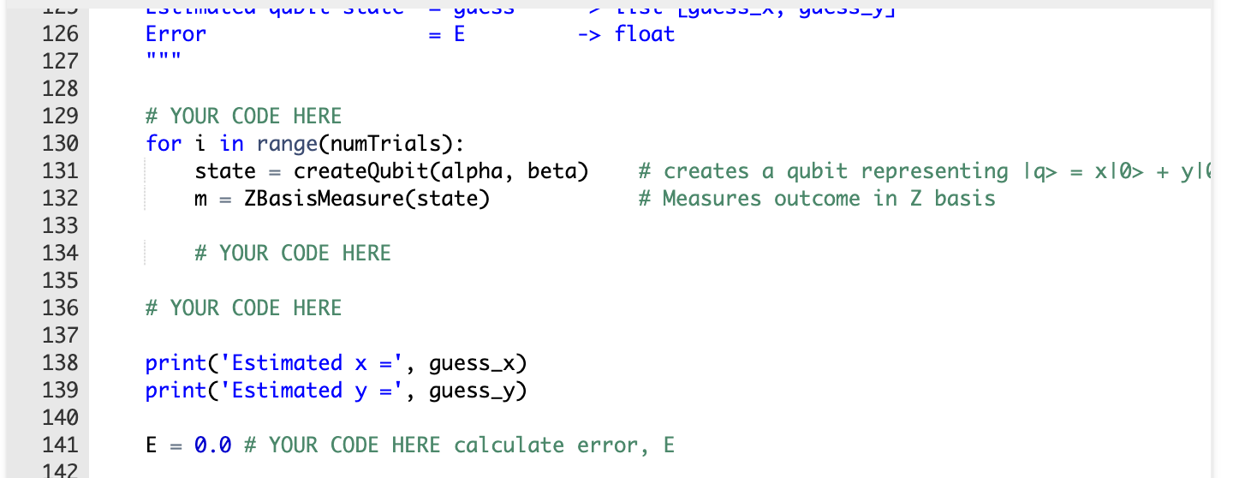Click line number 141 in the gutter

60,445
